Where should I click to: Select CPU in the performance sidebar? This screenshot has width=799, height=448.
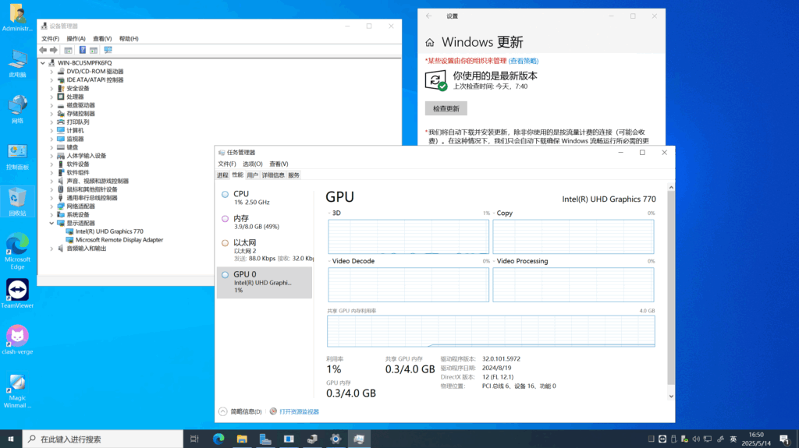265,198
